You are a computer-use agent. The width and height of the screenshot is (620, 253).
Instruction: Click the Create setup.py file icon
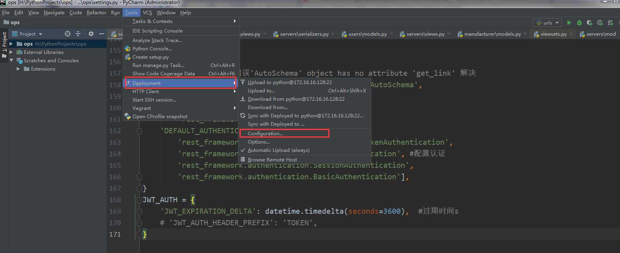coord(128,57)
